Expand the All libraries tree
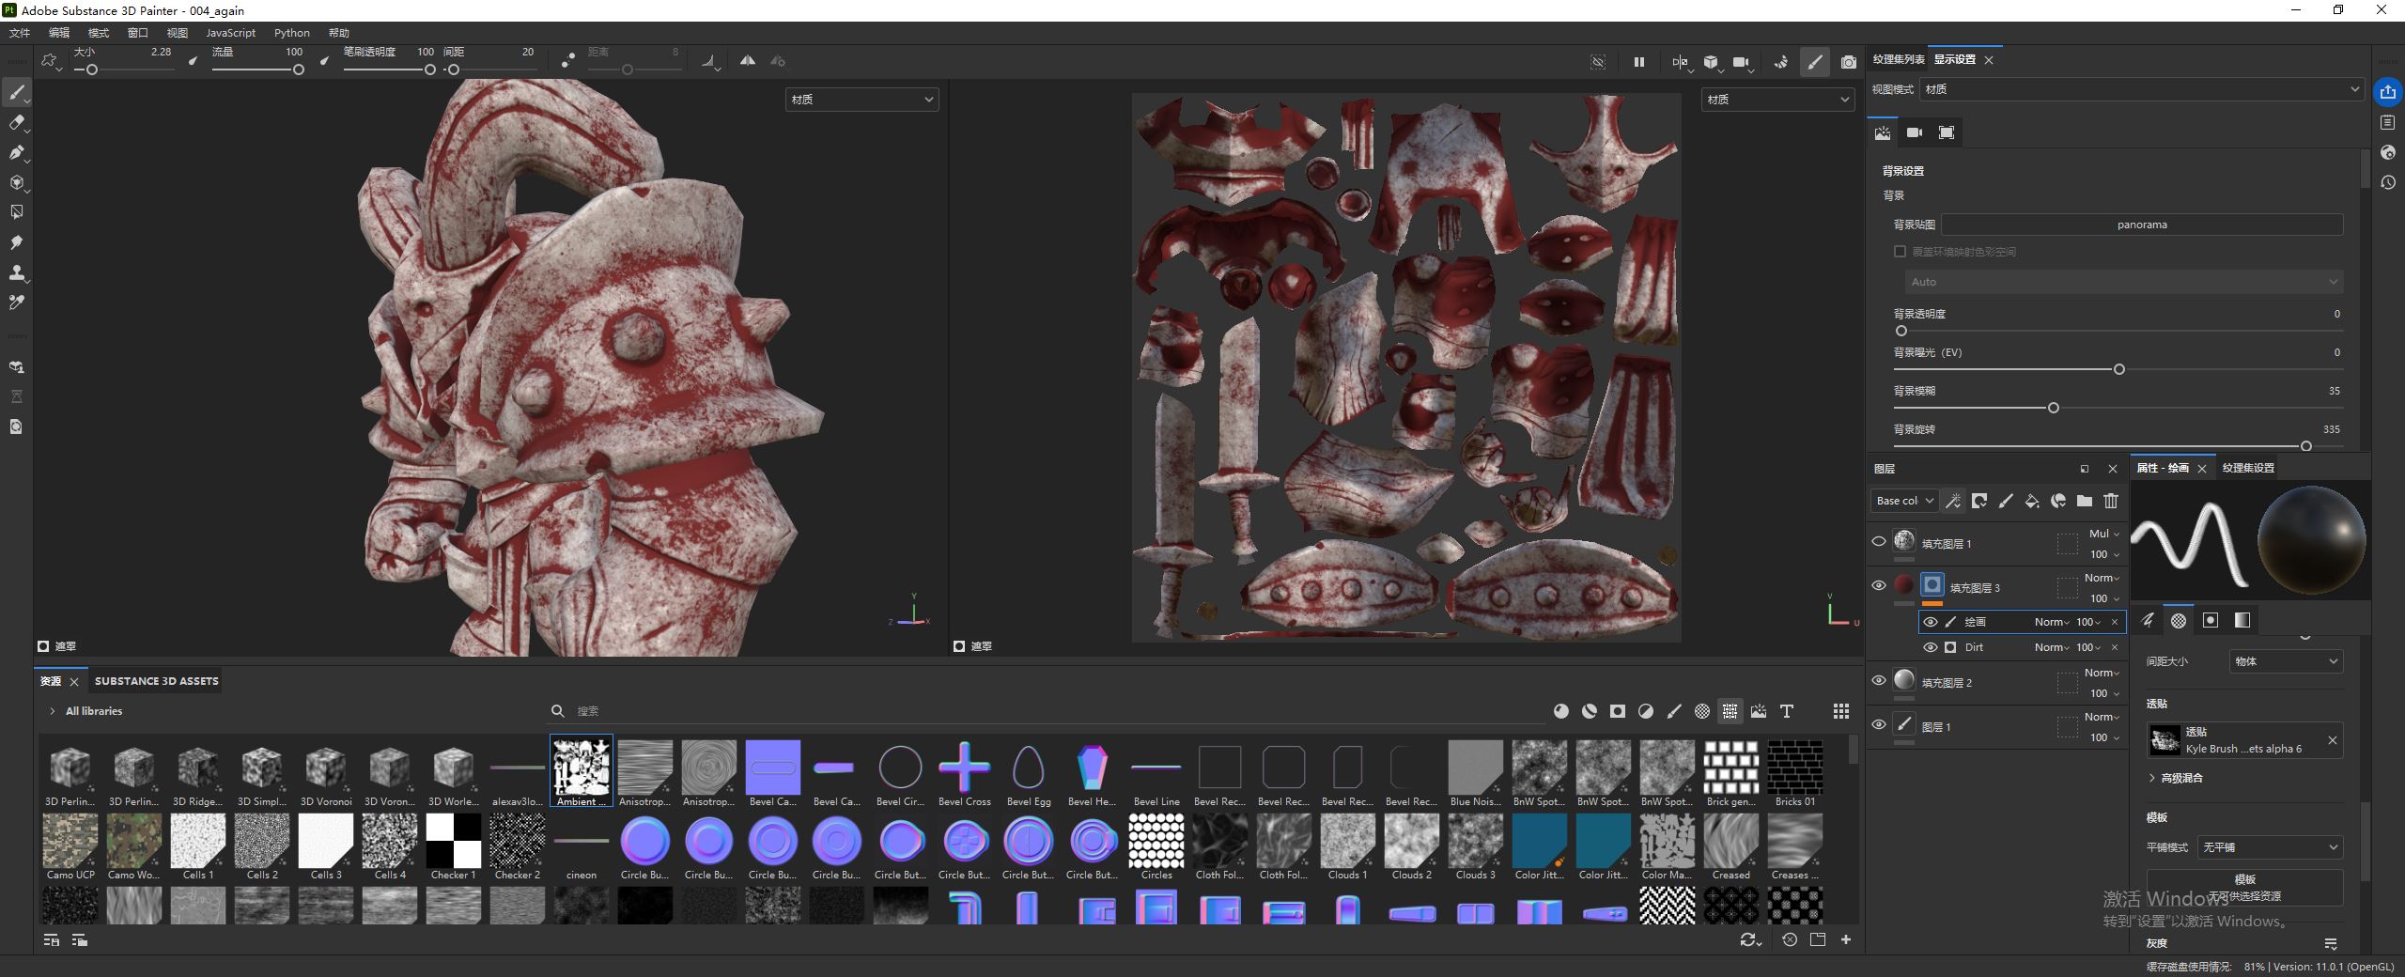This screenshot has height=977, width=2405. pyautogui.click(x=53, y=711)
